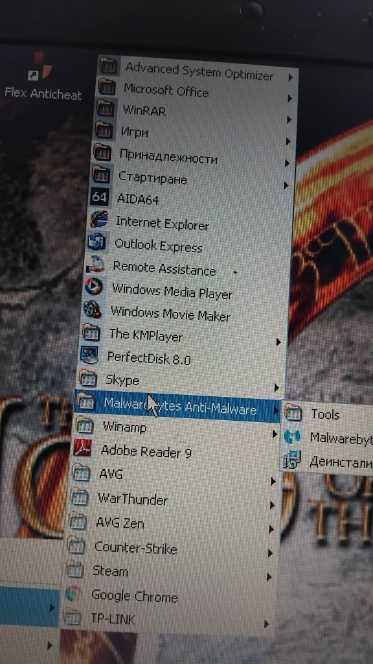
Task: Select the Remote Assistance label
Action: (164, 268)
